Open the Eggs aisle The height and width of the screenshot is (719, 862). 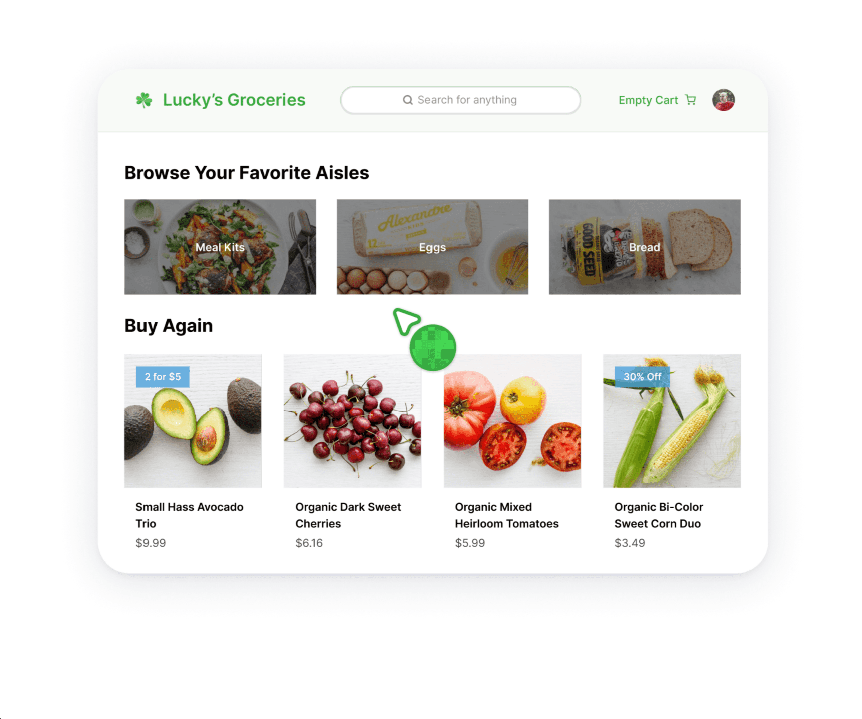point(433,247)
